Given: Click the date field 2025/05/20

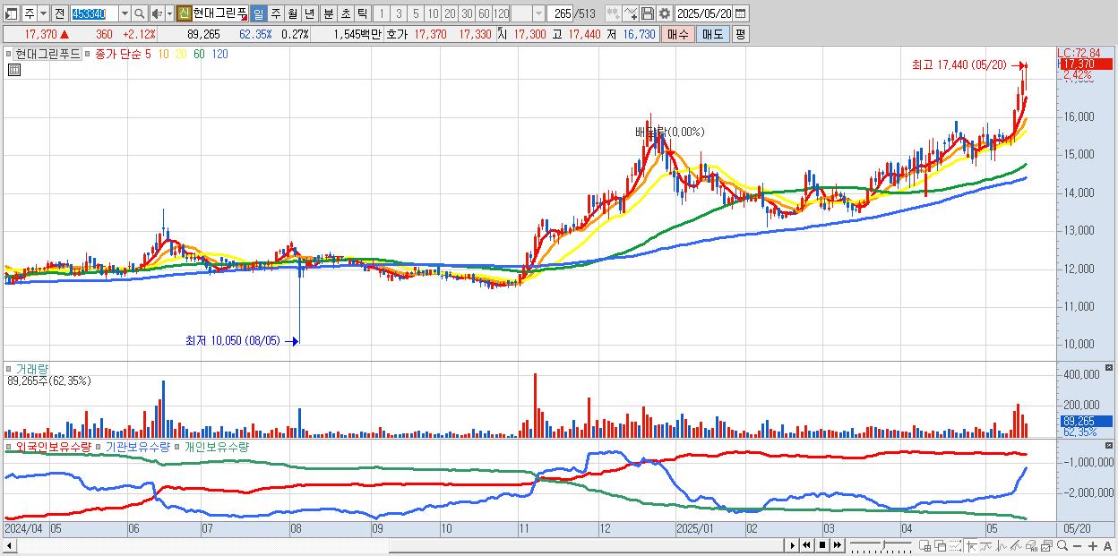Looking at the screenshot, I should pos(703,13).
